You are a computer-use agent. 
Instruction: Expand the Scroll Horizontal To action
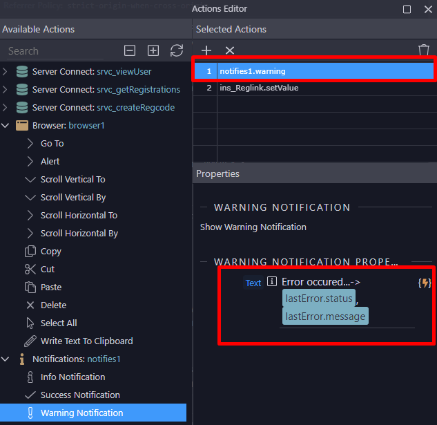[x=30, y=216]
